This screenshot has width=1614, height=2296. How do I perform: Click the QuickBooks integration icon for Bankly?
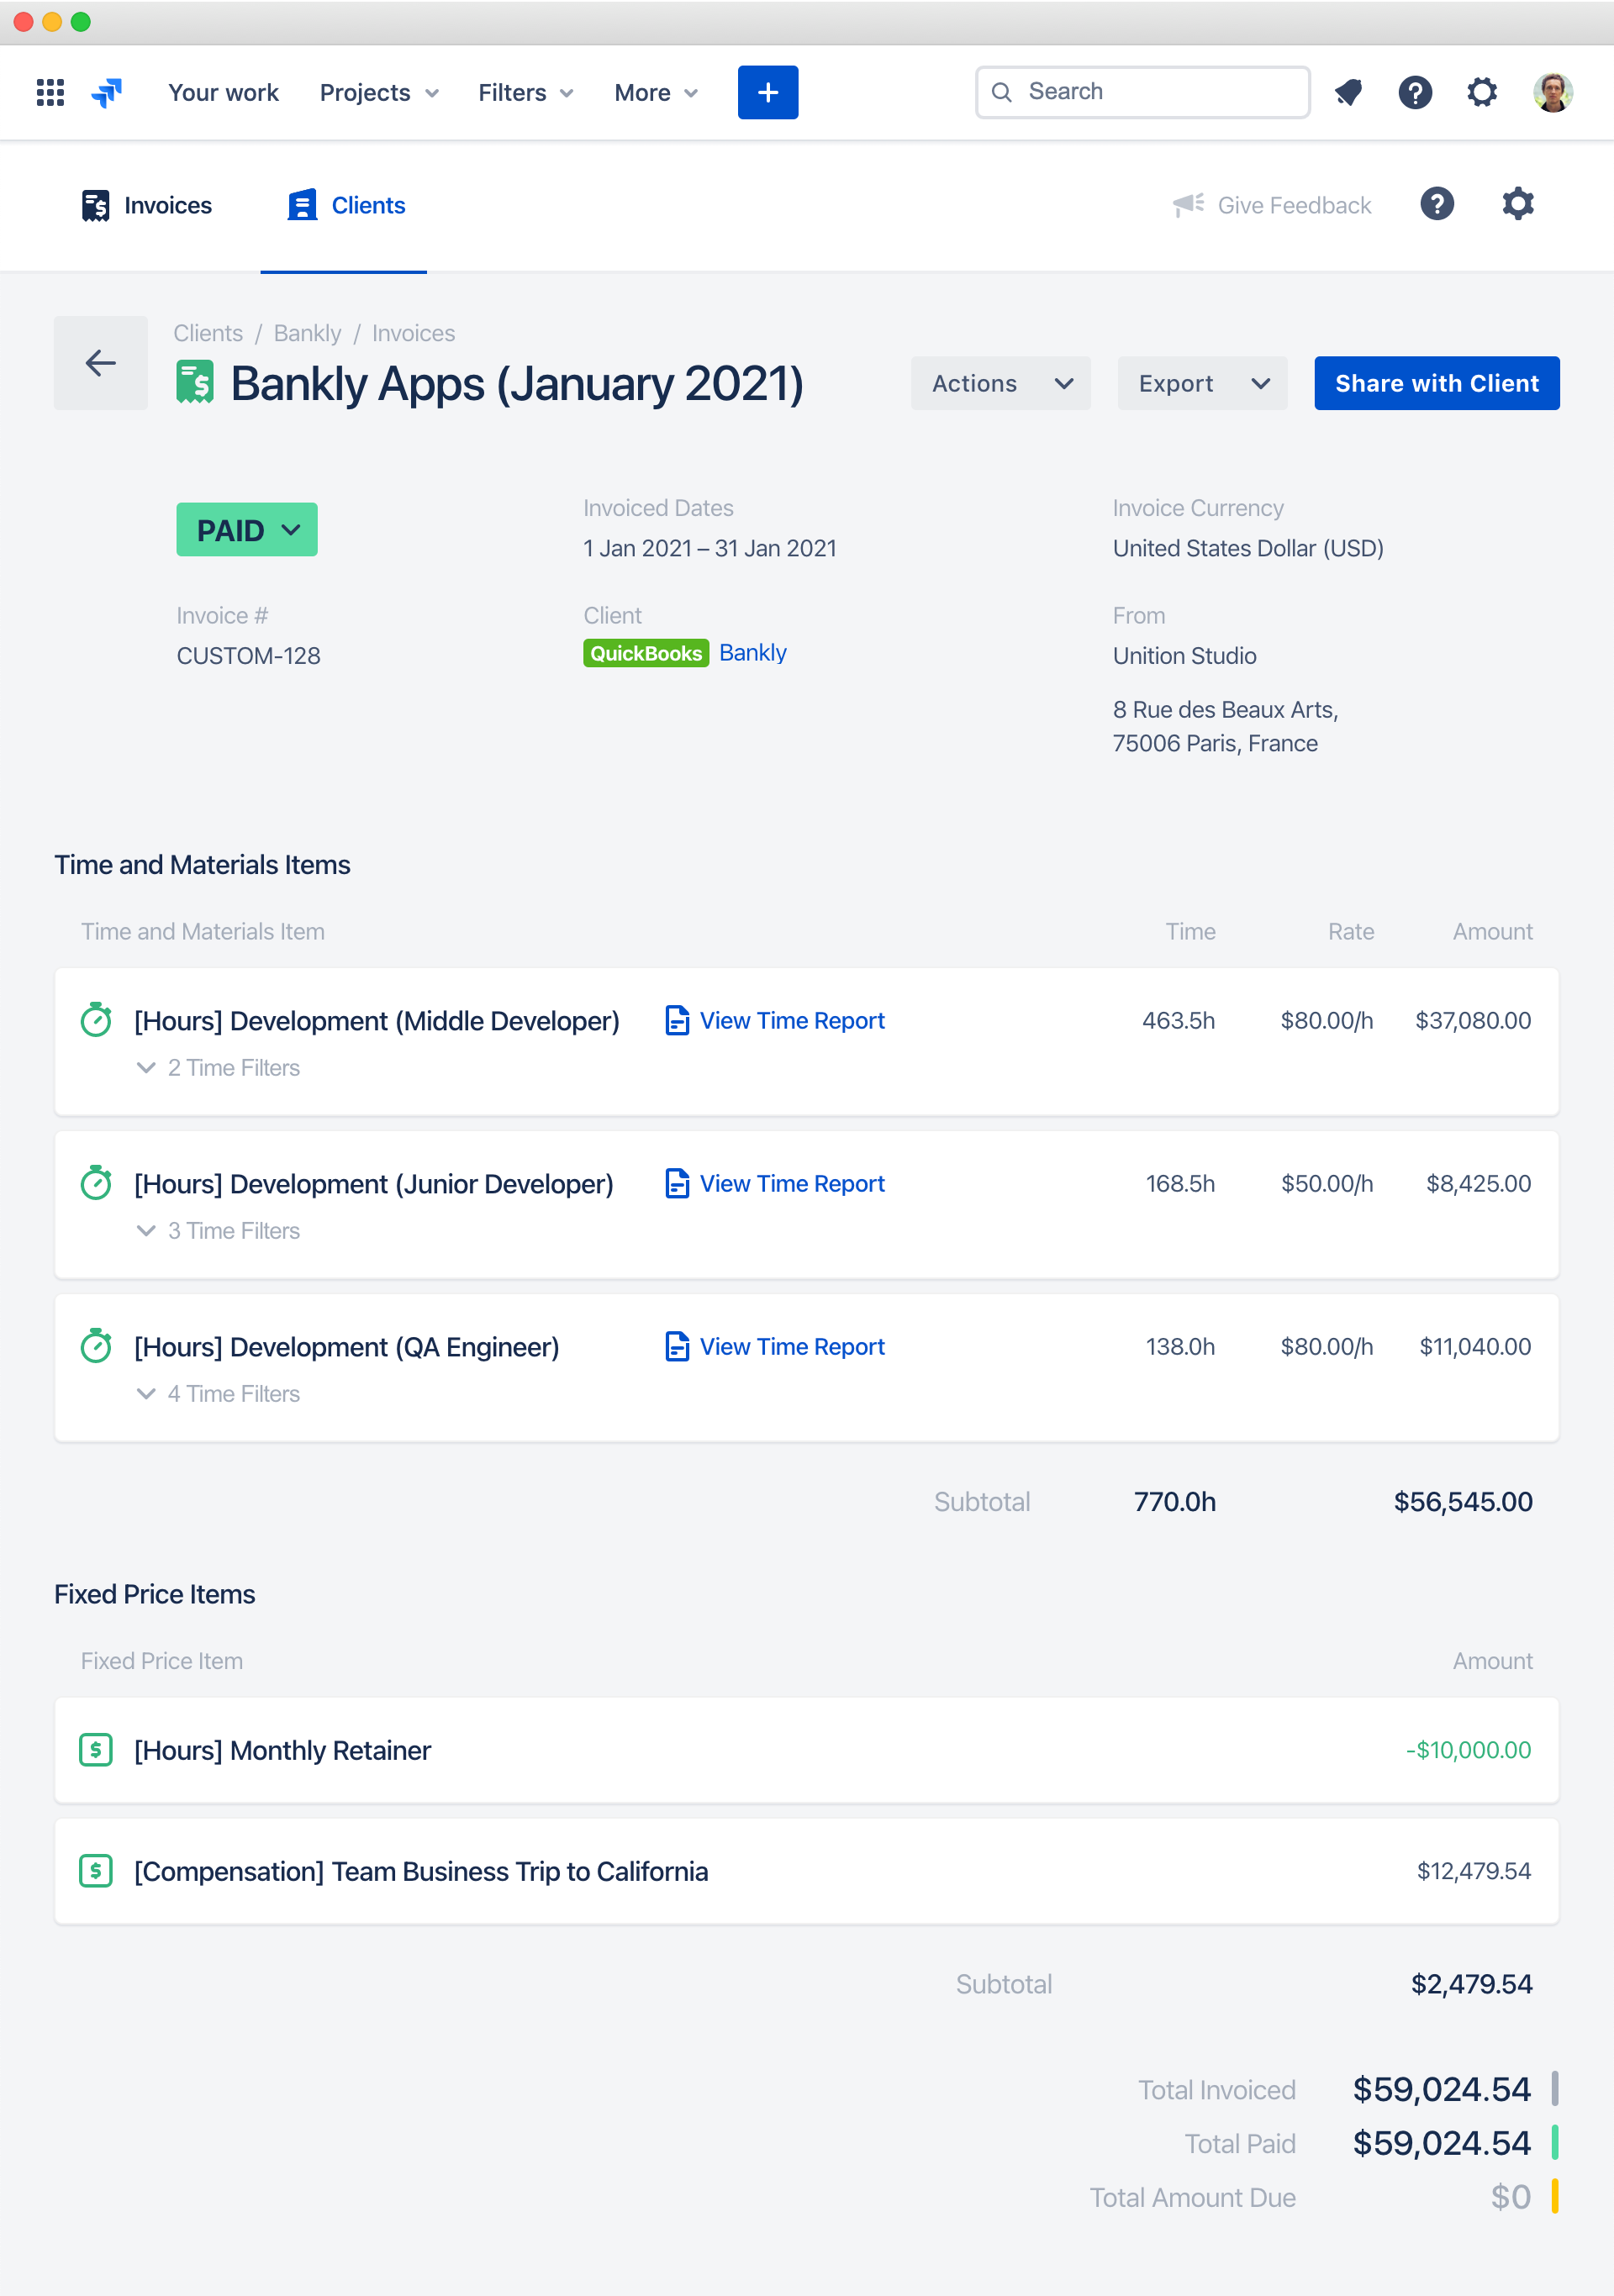pos(643,653)
